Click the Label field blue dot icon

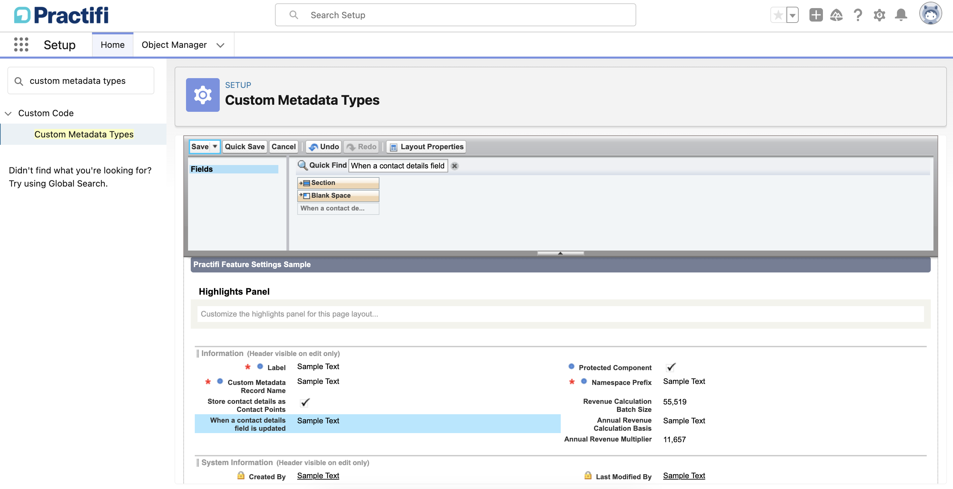coord(260,367)
